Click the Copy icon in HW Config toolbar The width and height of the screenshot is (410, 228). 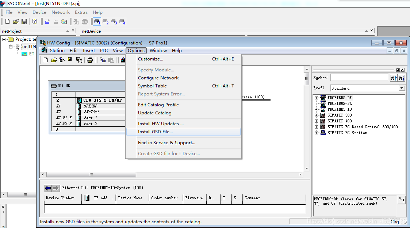pyautogui.click(x=103, y=60)
